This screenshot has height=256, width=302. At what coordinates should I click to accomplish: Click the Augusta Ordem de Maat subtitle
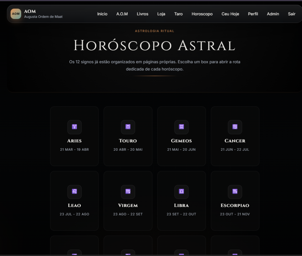tap(43, 17)
